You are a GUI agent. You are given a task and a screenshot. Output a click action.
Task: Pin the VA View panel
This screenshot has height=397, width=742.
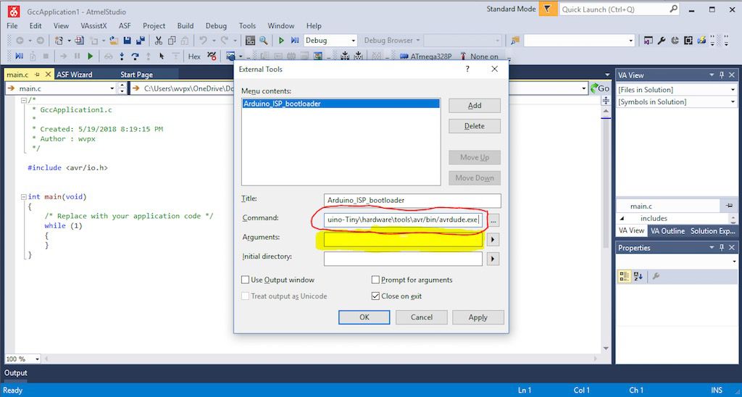pyautogui.click(x=722, y=75)
